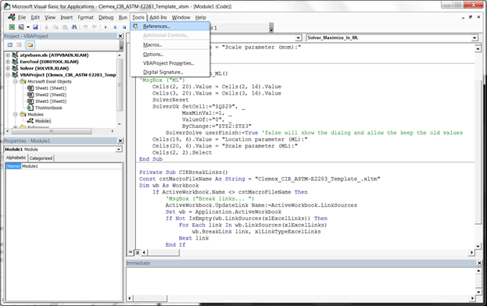
Task: Click the Procedure View button at code bottom-left
Action: click(131, 252)
